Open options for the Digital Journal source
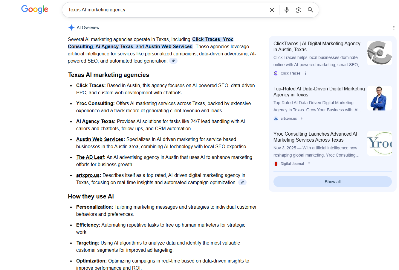The width and height of the screenshot is (399, 270). [x=309, y=164]
